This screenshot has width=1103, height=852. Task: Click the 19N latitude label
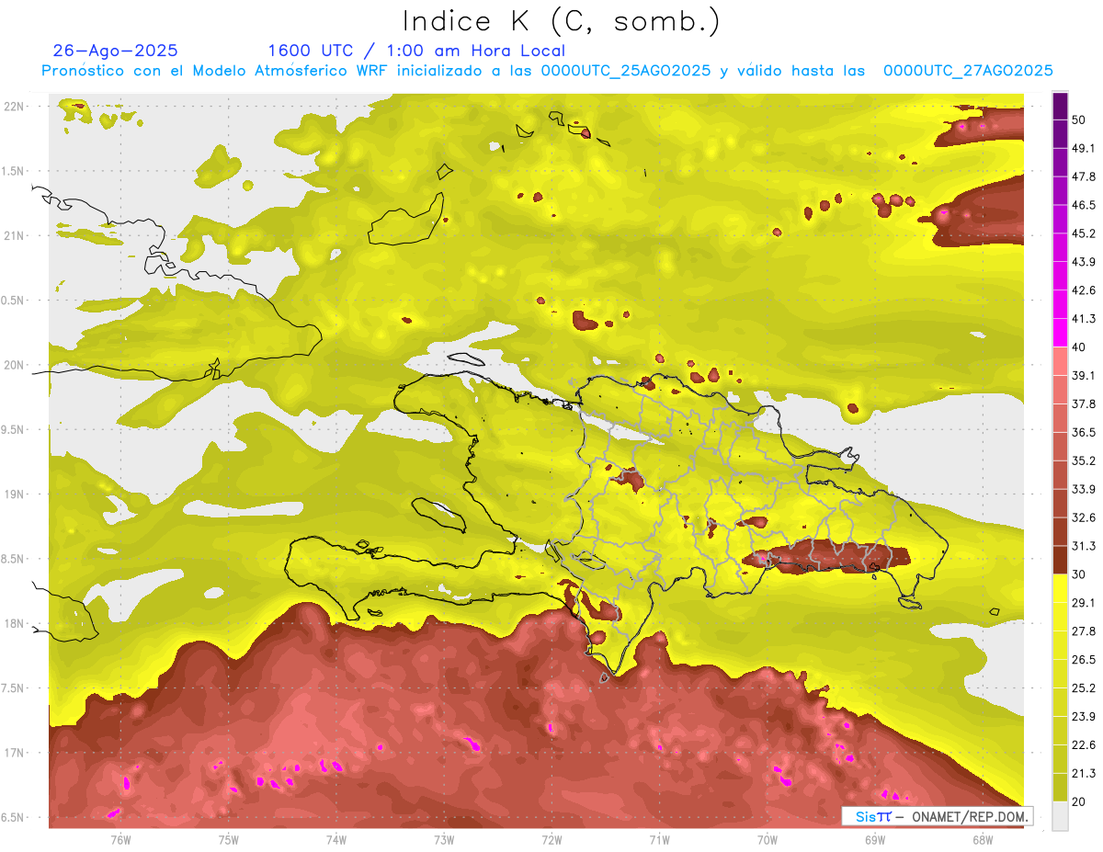click(16, 494)
